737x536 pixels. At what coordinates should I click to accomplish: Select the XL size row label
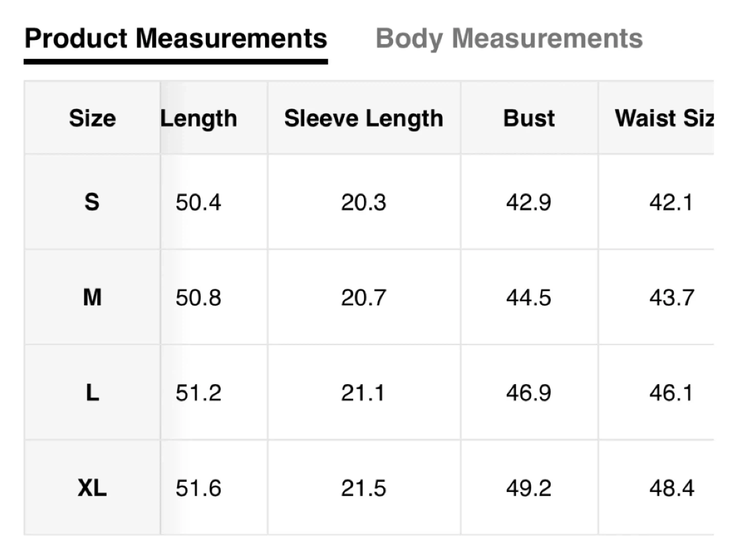(x=92, y=488)
